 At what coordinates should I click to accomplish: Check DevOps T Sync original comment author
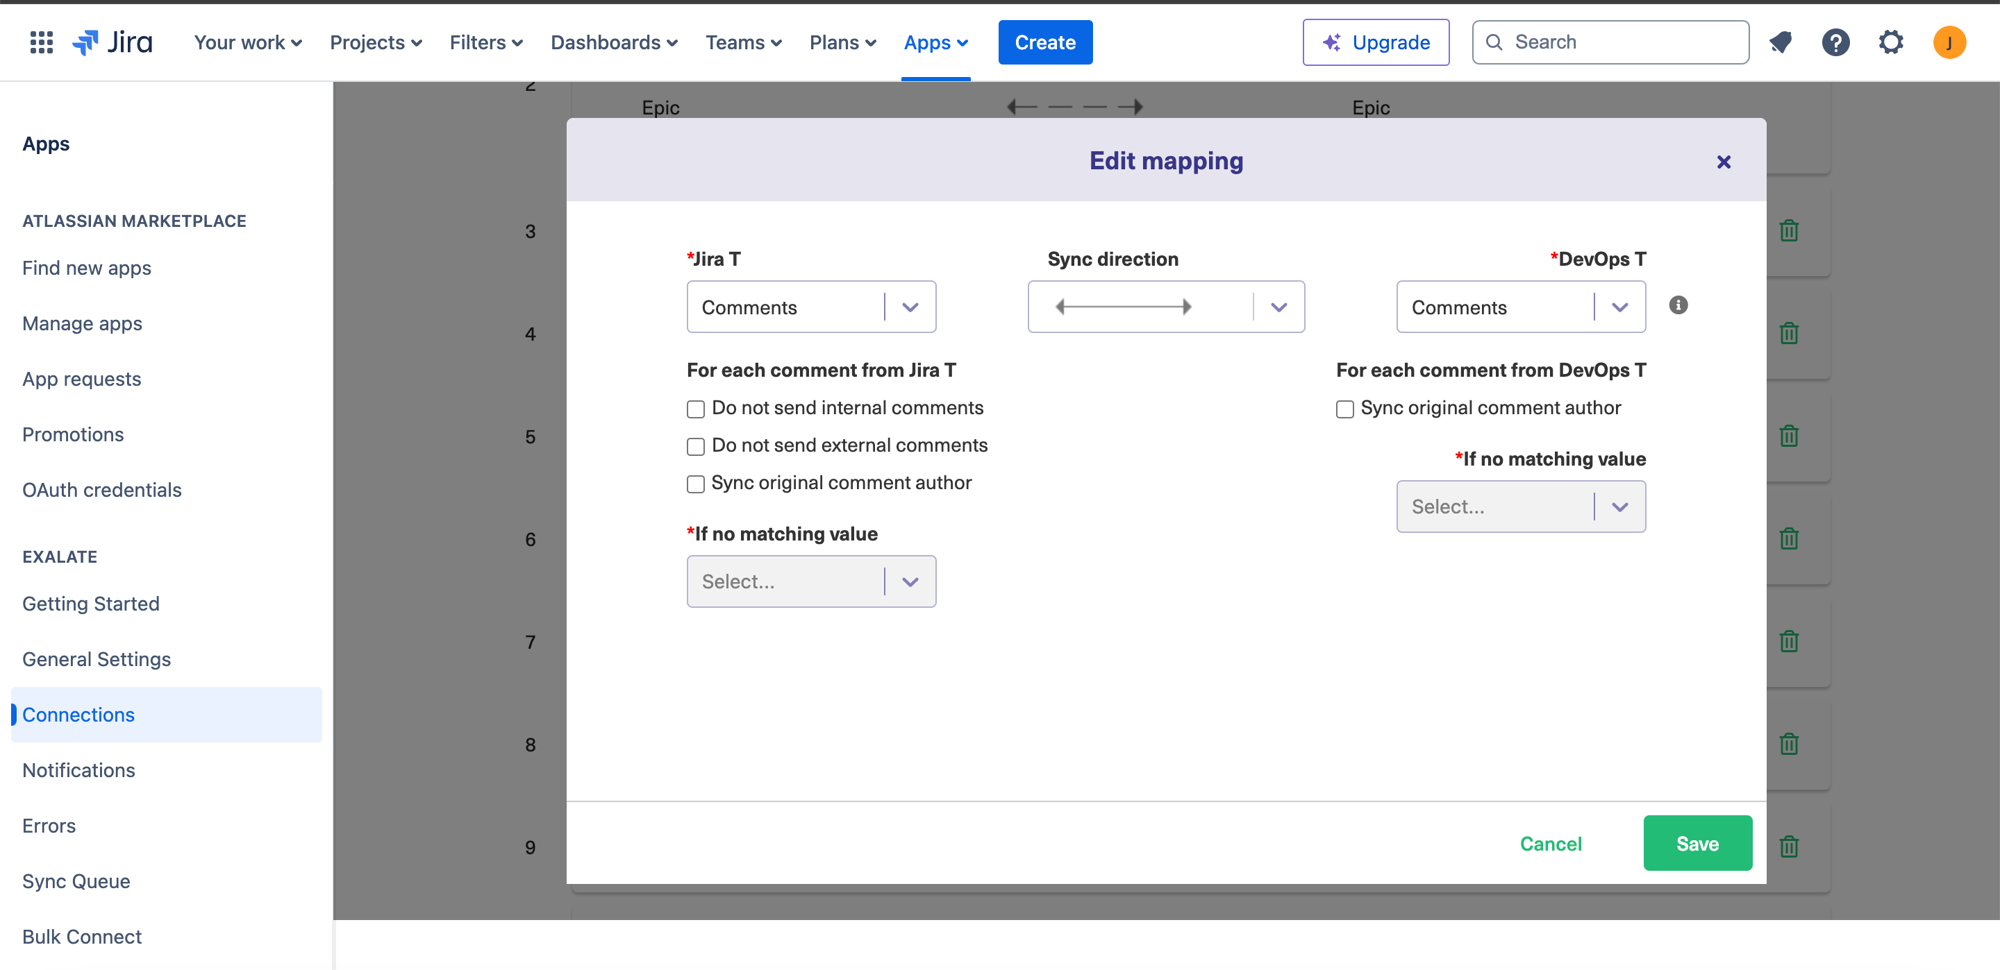pyautogui.click(x=1344, y=409)
